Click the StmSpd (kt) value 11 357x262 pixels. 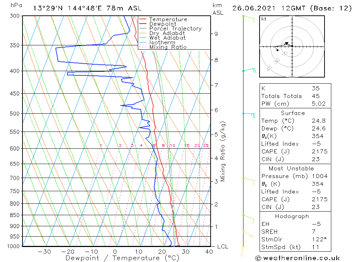coord(315,247)
